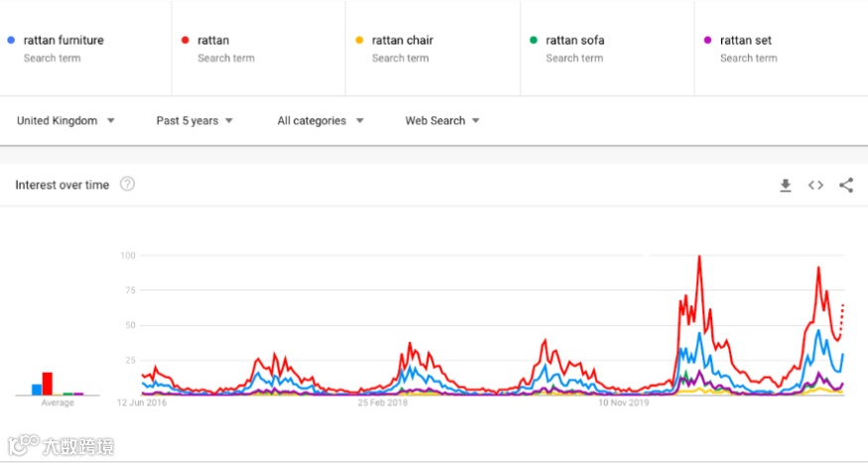Open the All categories dropdown

click(x=320, y=121)
